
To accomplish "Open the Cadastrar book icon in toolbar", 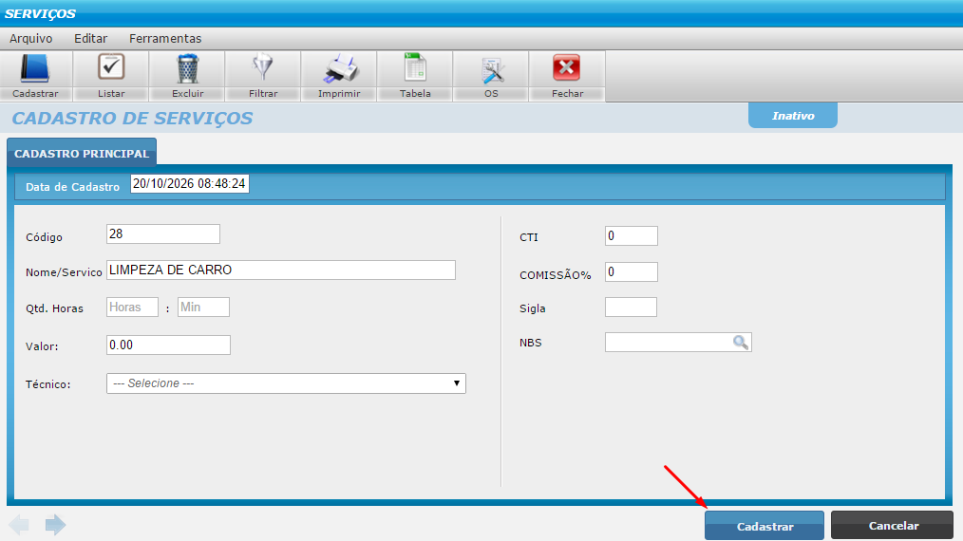I will [x=35, y=68].
